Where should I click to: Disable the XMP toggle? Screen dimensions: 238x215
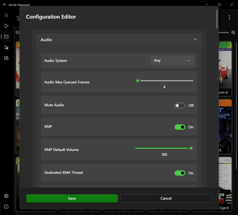180,127
